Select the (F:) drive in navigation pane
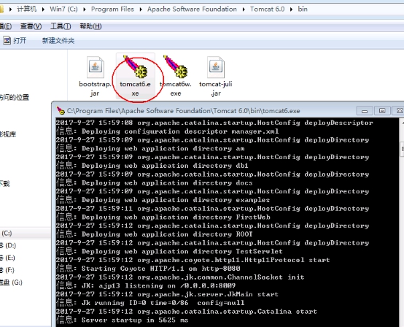The image size is (404, 327). (7, 270)
